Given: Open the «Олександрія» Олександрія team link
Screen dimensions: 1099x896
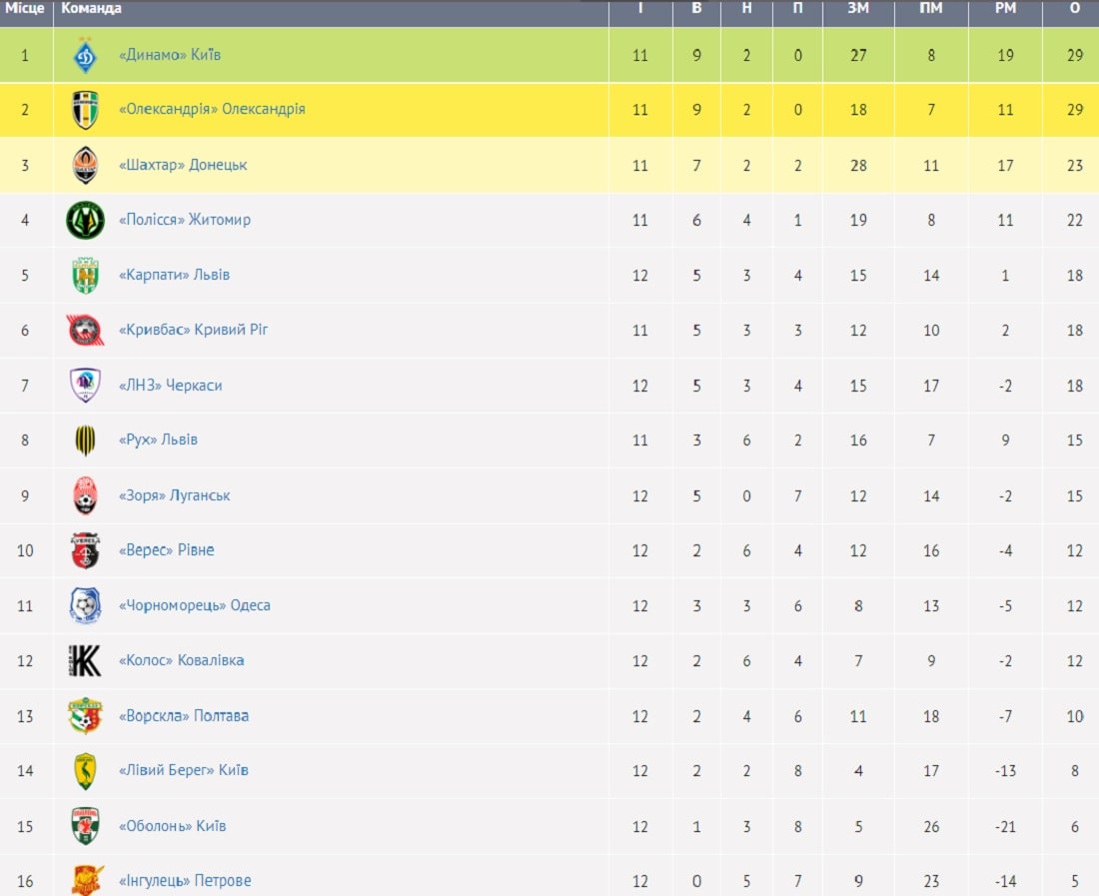Looking at the screenshot, I should click(212, 109).
